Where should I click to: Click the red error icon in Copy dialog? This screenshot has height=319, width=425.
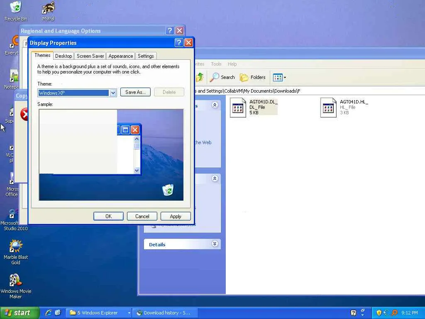[x=24, y=114]
